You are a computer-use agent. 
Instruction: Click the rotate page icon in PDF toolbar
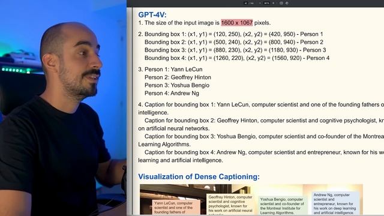[287, 3]
